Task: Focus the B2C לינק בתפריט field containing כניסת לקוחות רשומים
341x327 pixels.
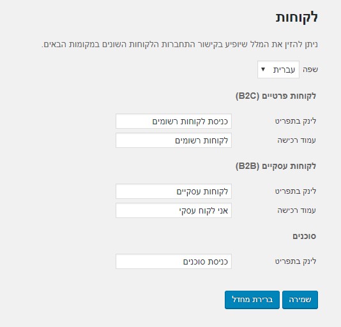Action: [x=174, y=121]
